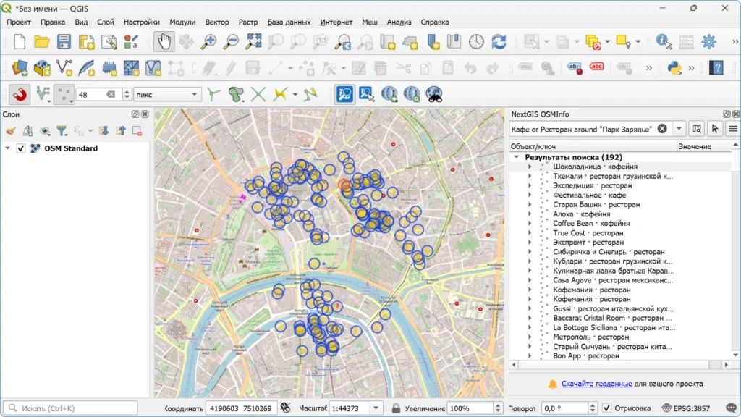Click the Help question mark icon
Screen dimensions: 741x417
point(716,67)
